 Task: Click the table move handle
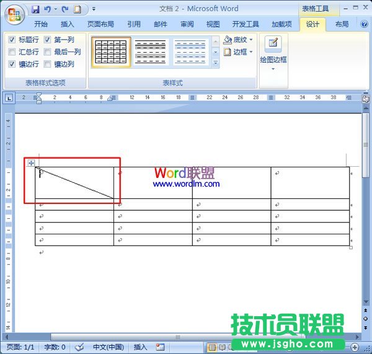tap(31, 162)
